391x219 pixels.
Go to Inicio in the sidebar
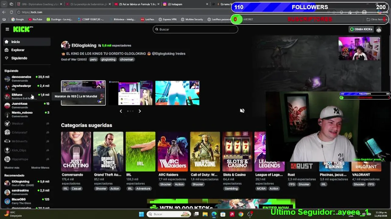pyautogui.click(x=27, y=42)
